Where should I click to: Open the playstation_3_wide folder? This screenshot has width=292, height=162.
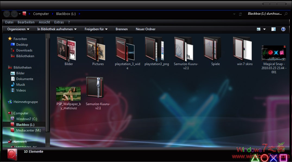[x=125, y=49]
